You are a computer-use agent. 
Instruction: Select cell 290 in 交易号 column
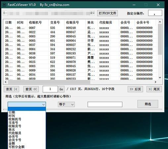tap(53, 36)
